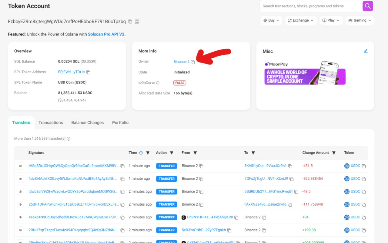Copy the SPL Token Address EPjFWd...yTDt1v
The width and height of the screenshot is (388, 243).
(x=88, y=72)
